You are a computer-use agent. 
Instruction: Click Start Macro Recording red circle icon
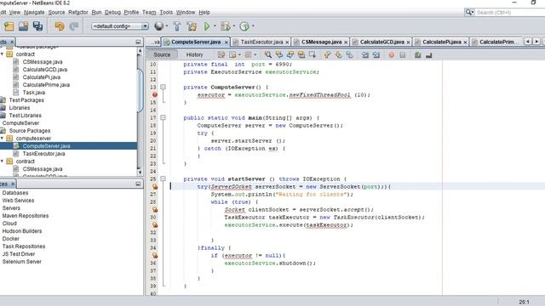pos(392,54)
